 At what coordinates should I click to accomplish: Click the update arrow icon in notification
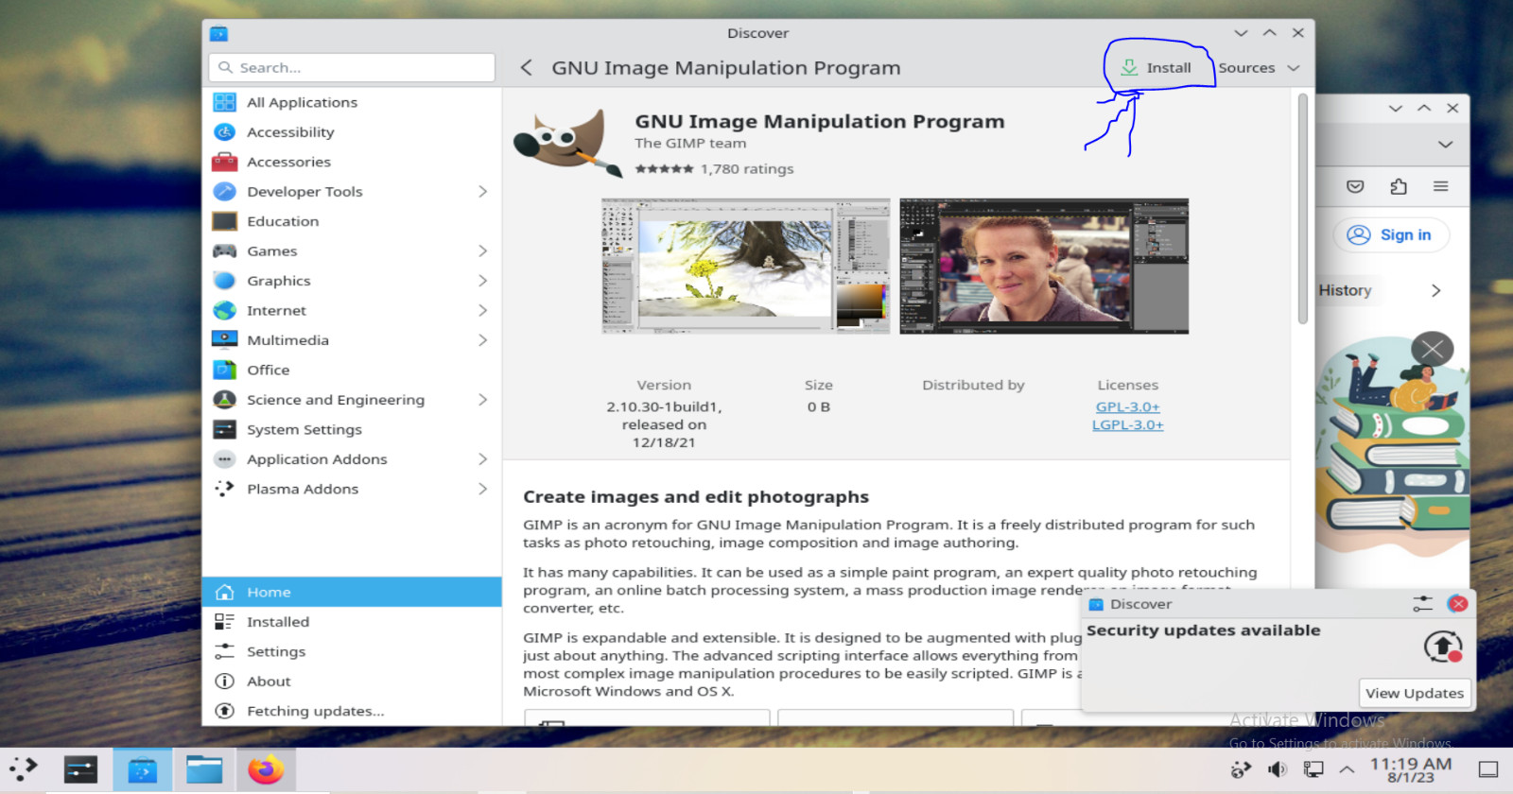click(1443, 647)
